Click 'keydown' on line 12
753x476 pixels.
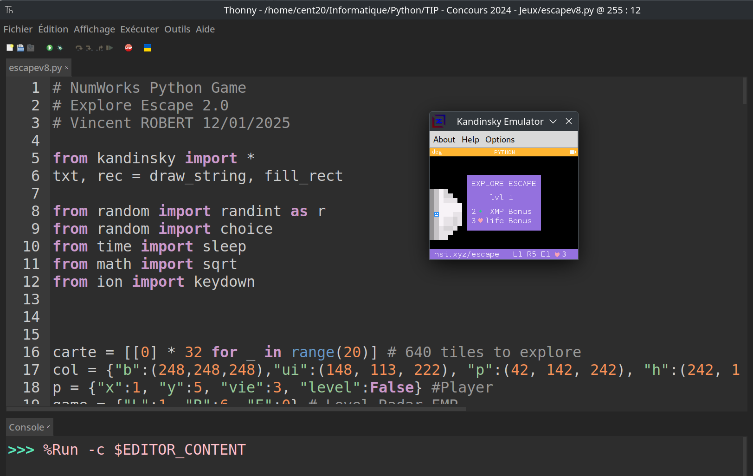pos(225,282)
